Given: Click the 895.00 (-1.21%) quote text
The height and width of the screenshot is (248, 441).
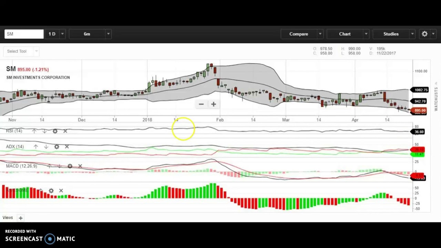Looking at the screenshot, I should point(33,70).
